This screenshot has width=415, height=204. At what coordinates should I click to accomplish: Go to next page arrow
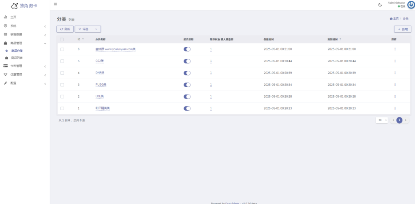[405, 120]
